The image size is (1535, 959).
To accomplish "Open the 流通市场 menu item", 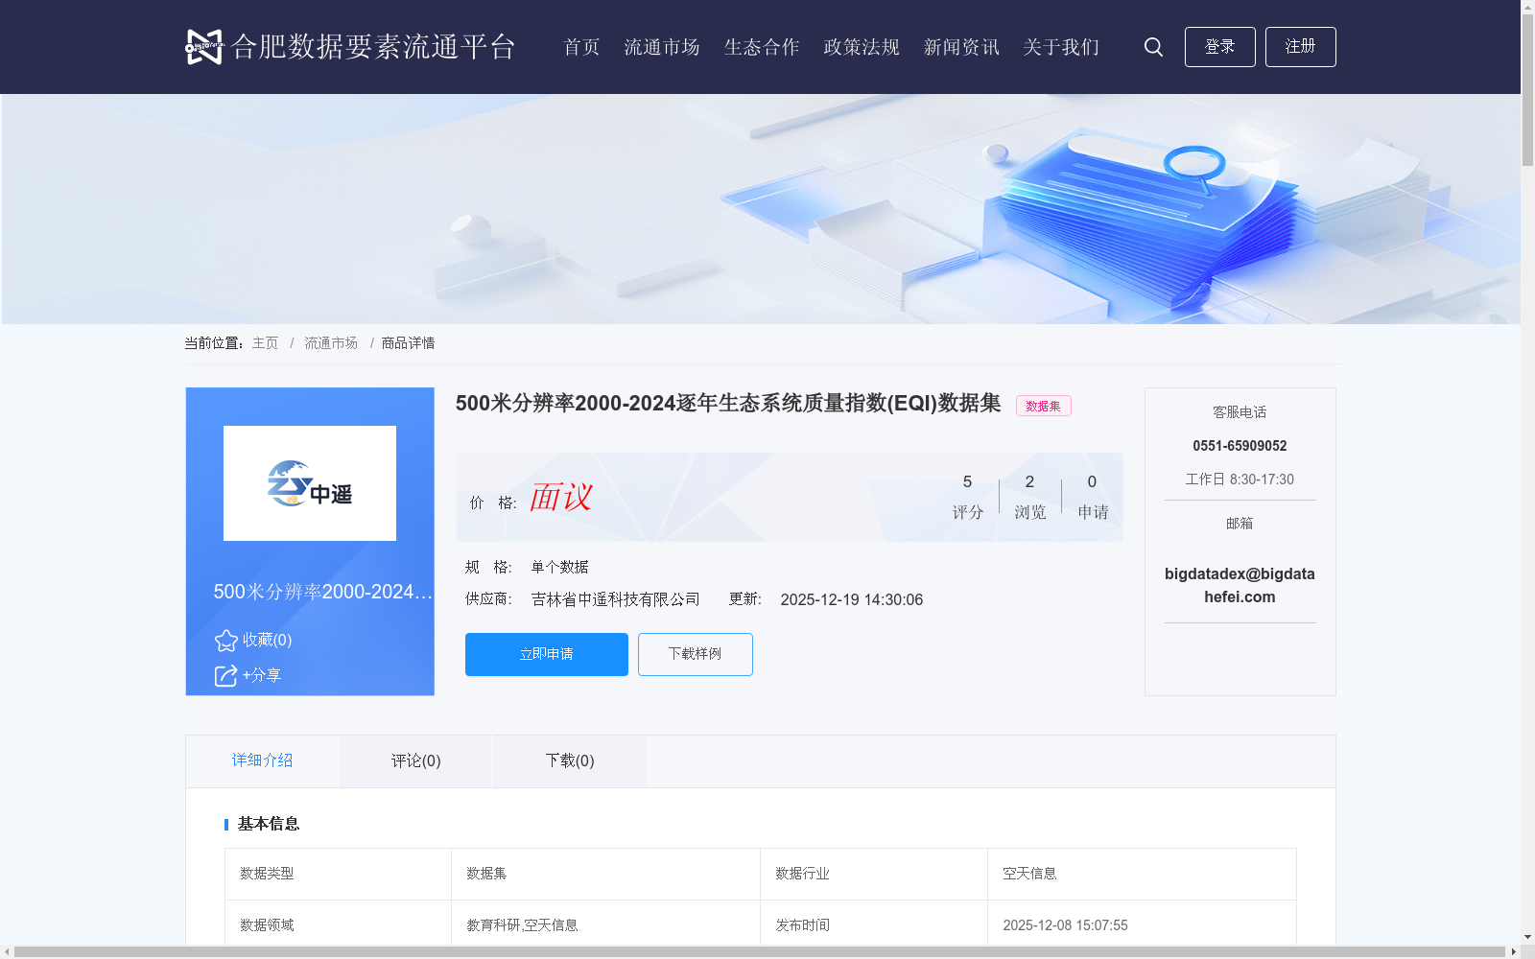I will [662, 46].
